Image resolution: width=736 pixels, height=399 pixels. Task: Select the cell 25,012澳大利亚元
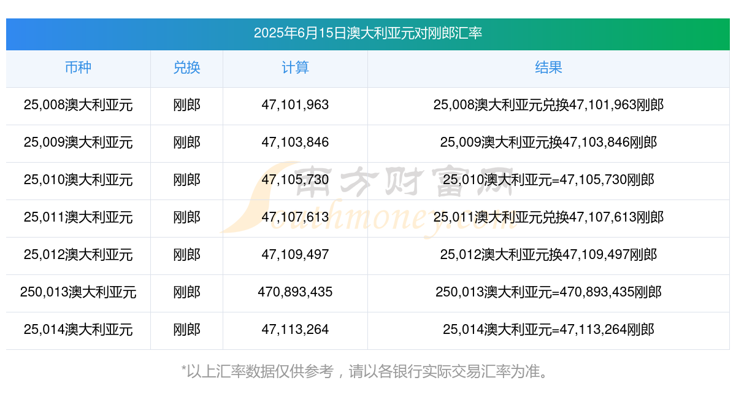click(78, 255)
